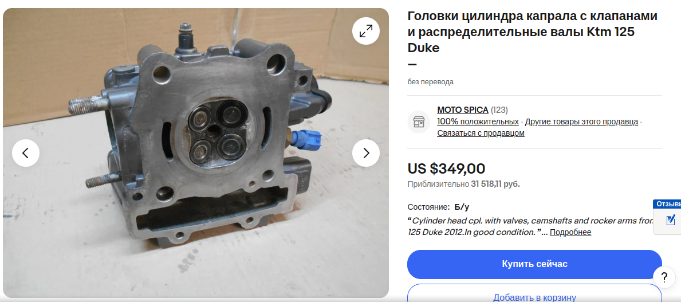Click the feedback pencil icon
Viewport: 681px width, 302px height.
[x=670, y=219]
